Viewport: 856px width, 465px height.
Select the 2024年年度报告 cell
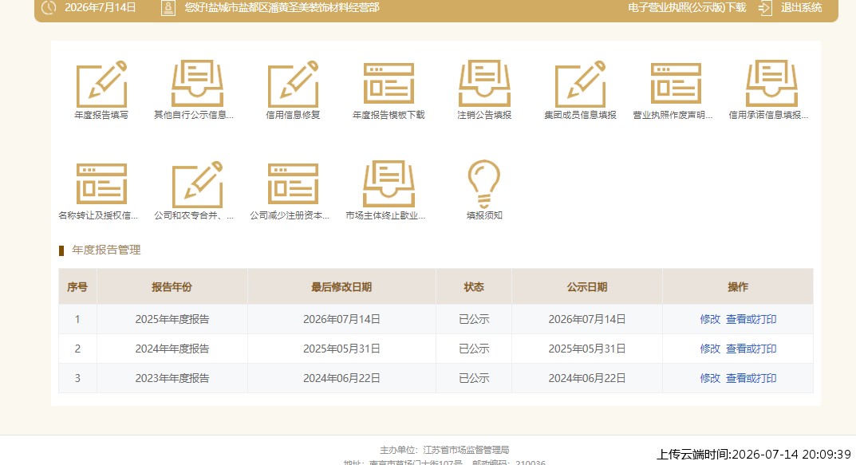pyautogui.click(x=172, y=349)
